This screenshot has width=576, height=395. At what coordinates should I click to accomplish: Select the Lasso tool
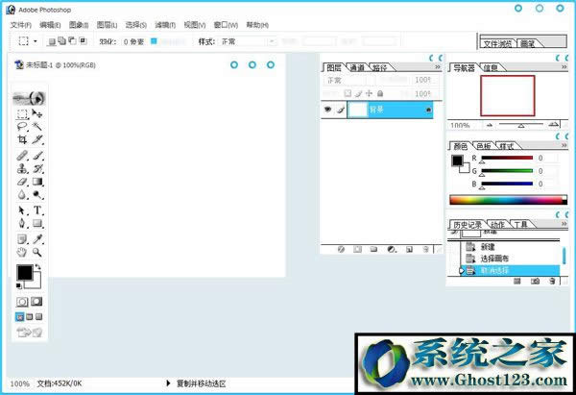tap(22, 126)
